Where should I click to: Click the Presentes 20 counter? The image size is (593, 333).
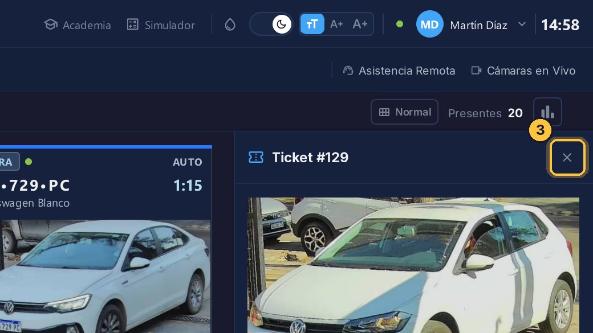coord(485,113)
